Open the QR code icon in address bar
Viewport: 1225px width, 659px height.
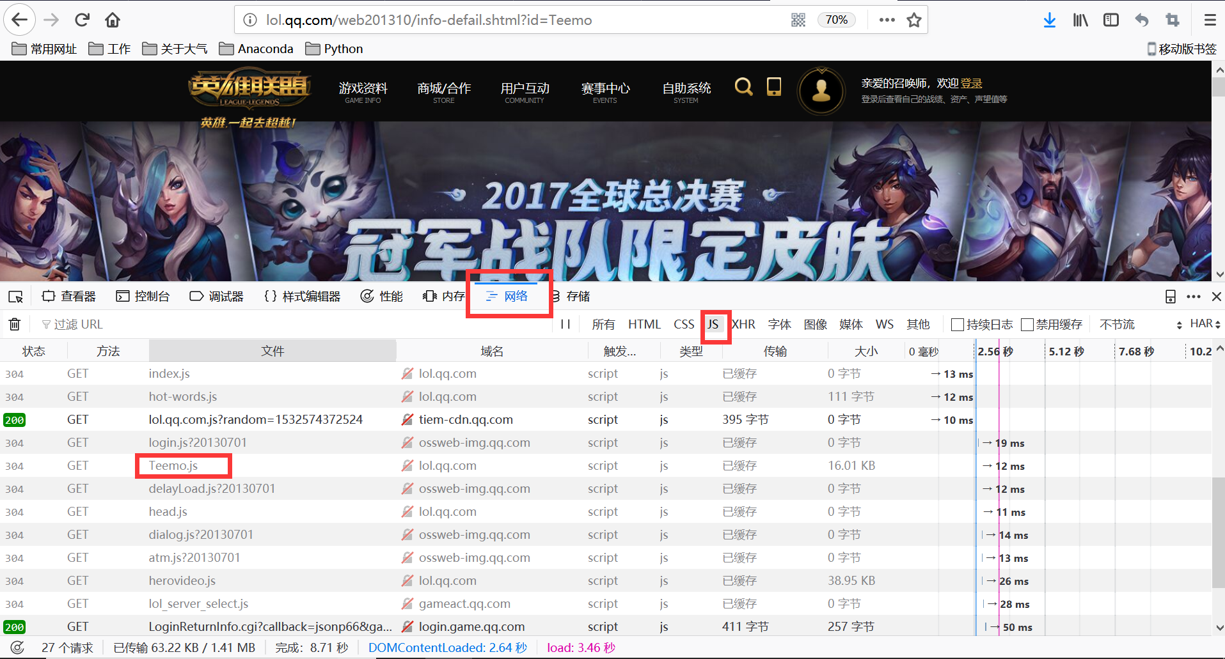click(798, 20)
